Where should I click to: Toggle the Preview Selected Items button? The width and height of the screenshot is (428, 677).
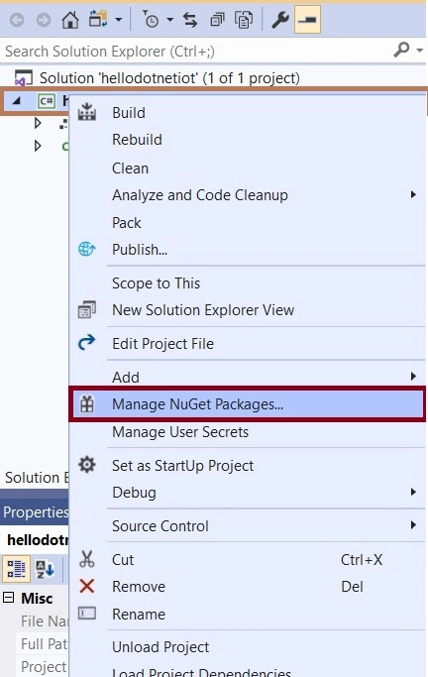(307, 20)
